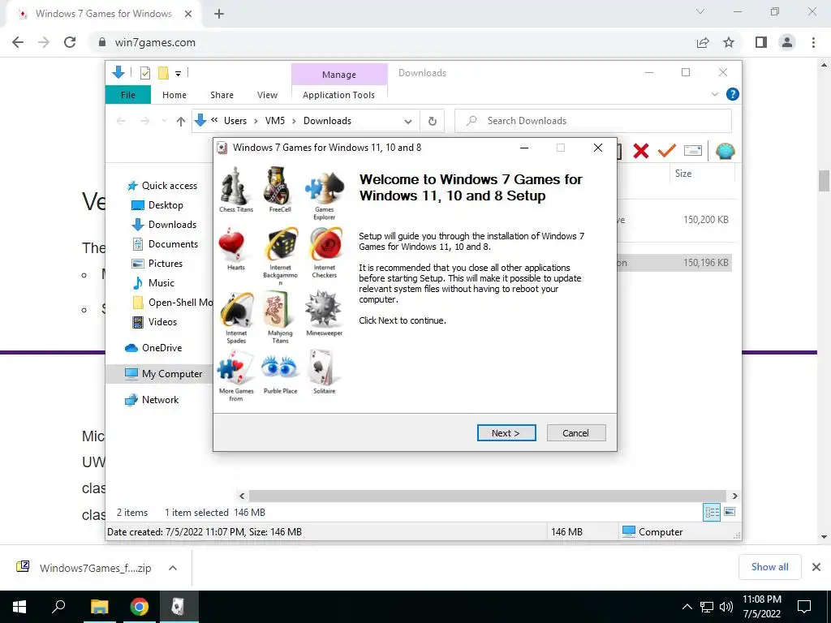The height and width of the screenshot is (623, 831).
Task: Open the Application Tools tab
Action: [338, 95]
